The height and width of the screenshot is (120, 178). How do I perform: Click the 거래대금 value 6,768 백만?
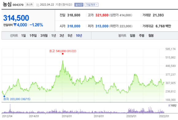click(x=163, y=26)
